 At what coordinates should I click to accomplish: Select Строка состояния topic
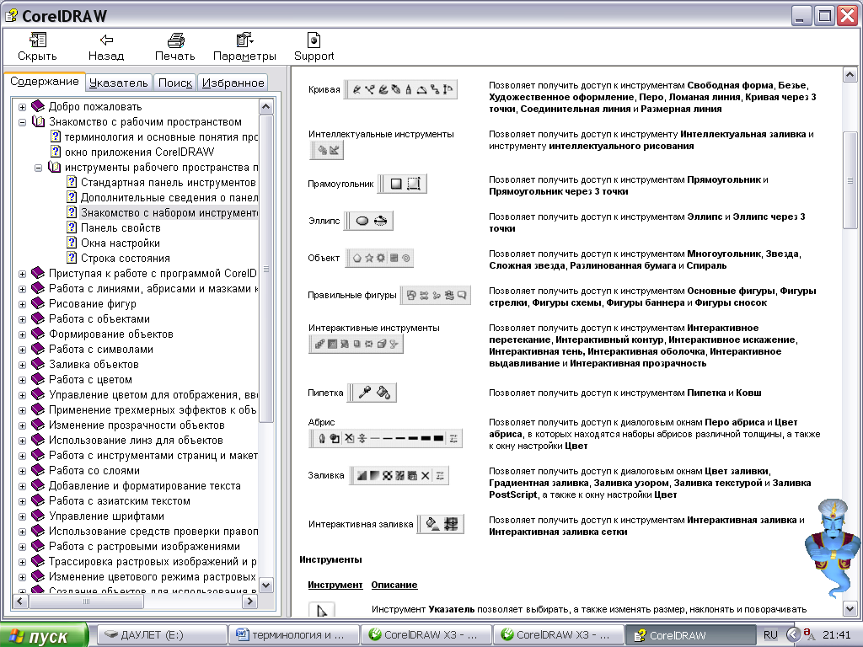125,258
